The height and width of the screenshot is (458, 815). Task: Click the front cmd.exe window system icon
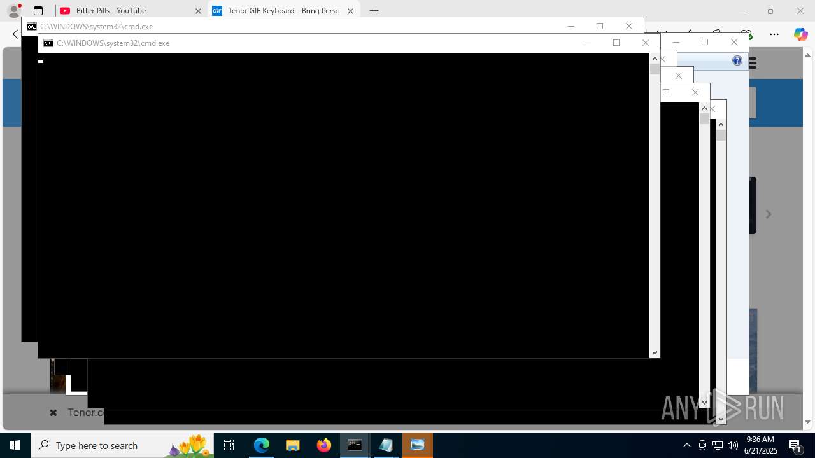(x=48, y=43)
